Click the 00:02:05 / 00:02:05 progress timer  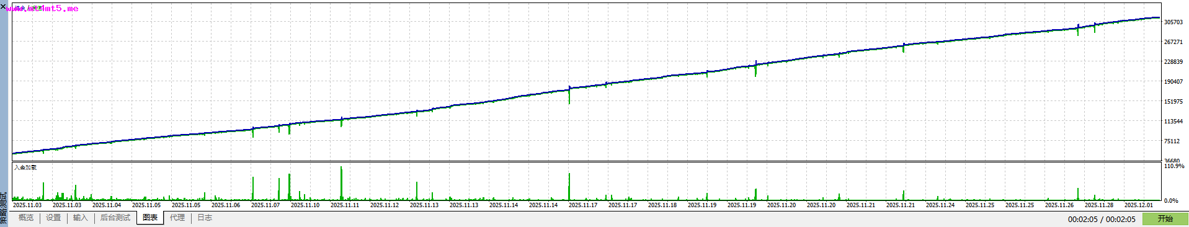pyautogui.click(x=1102, y=219)
